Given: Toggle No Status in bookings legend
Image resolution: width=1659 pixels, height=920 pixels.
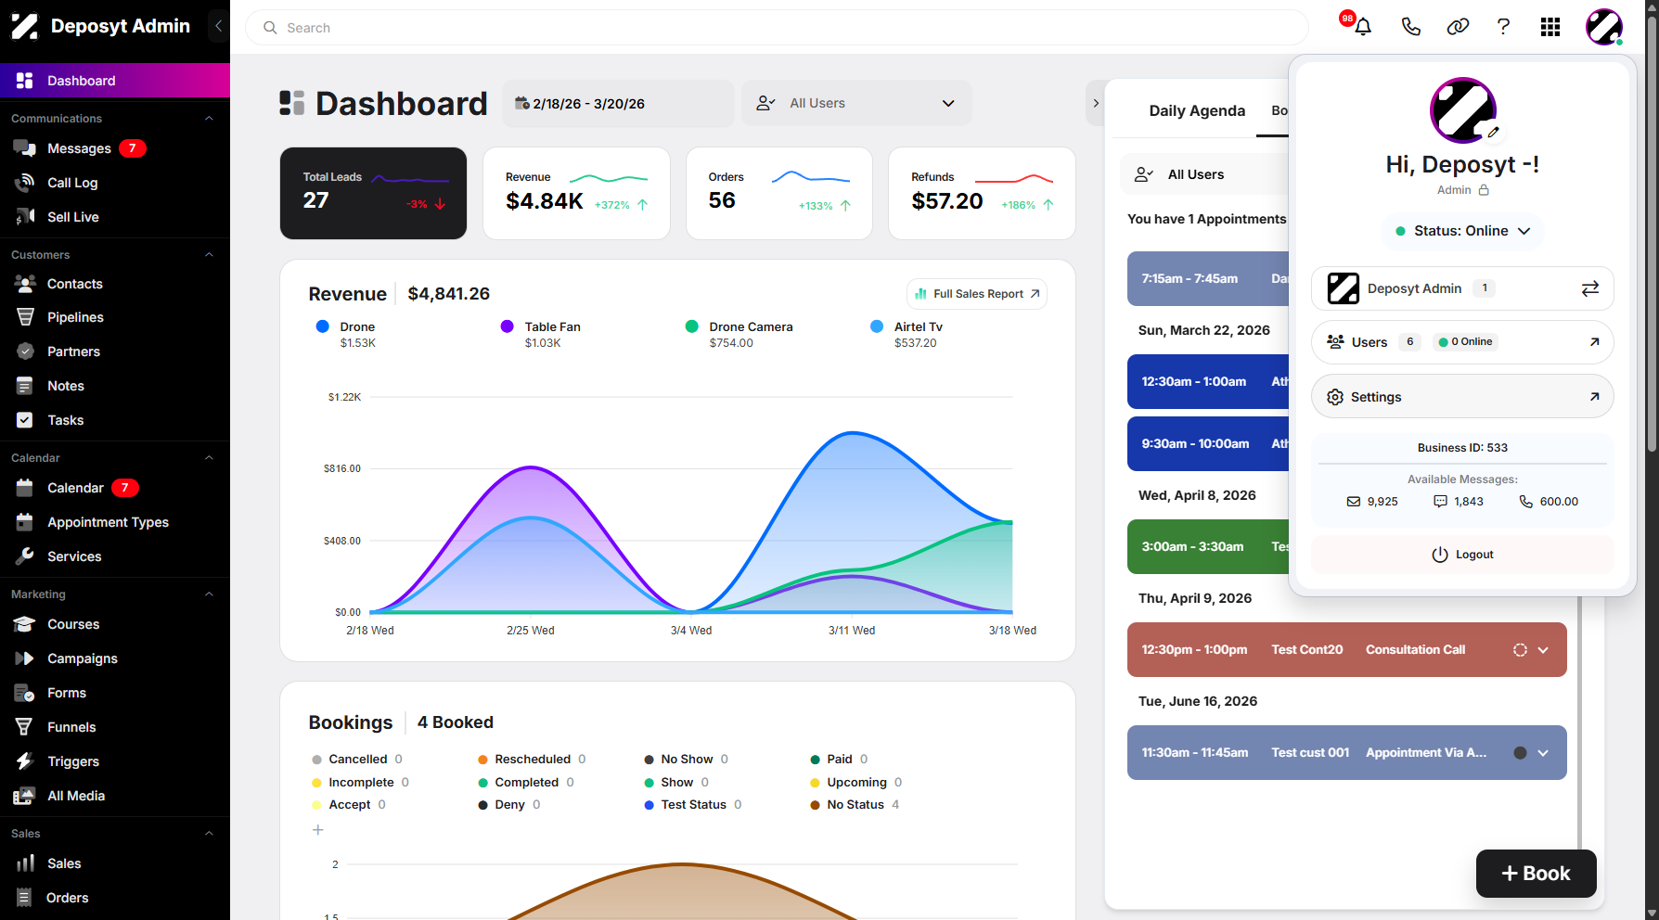Looking at the screenshot, I should coord(855,804).
